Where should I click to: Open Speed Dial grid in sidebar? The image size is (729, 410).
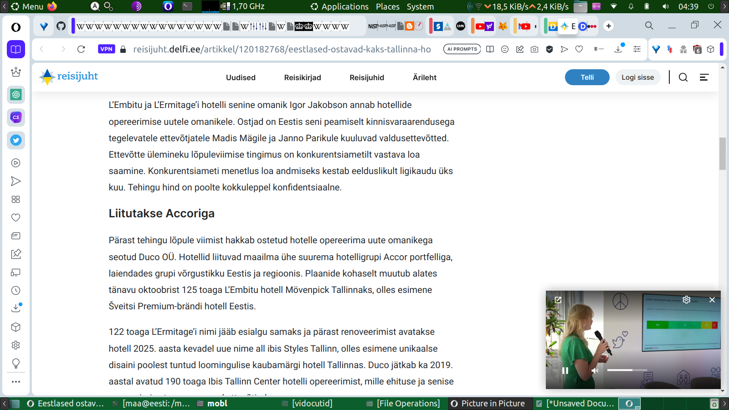pyautogui.click(x=16, y=200)
